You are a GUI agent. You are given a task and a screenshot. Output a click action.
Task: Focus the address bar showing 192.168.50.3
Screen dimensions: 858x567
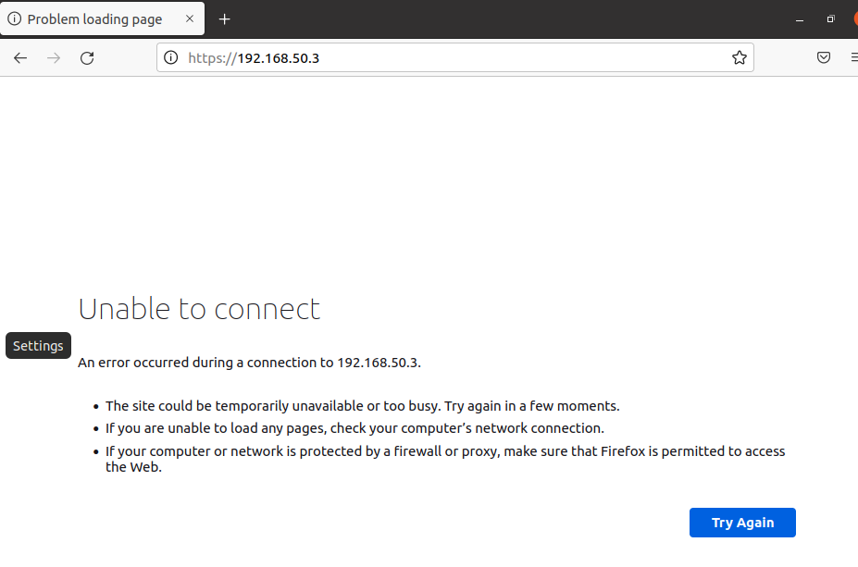tap(444, 58)
